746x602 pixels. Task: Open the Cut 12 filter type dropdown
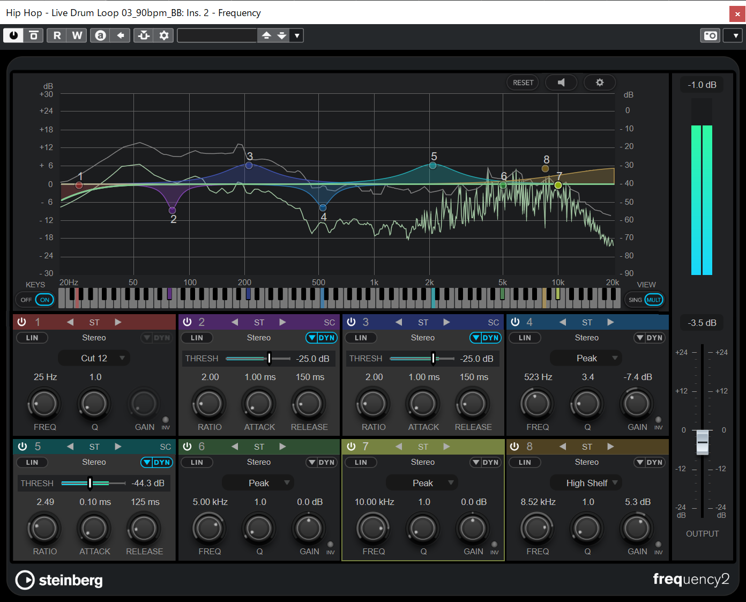click(94, 358)
